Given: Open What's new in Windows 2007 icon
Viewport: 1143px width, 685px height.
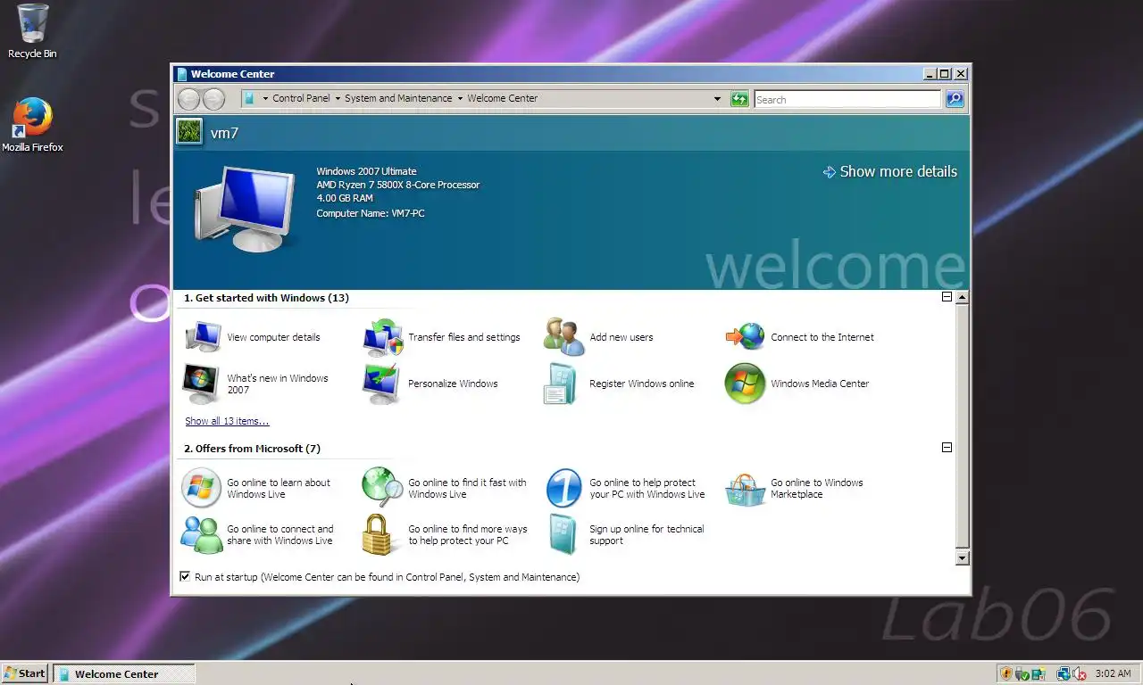Looking at the screenshot, I should (201, 384).
